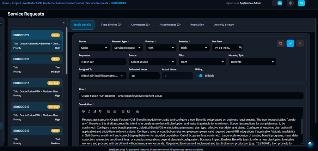Toggle bold in the description editor
This screenshot has width=318, height=151.
pos(84,111)
